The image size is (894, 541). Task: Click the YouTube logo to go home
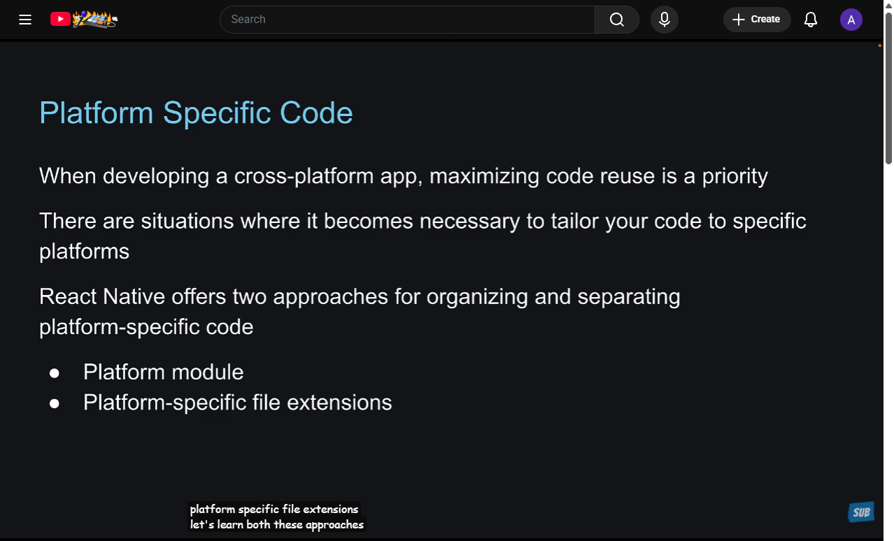tap(83, 20)
